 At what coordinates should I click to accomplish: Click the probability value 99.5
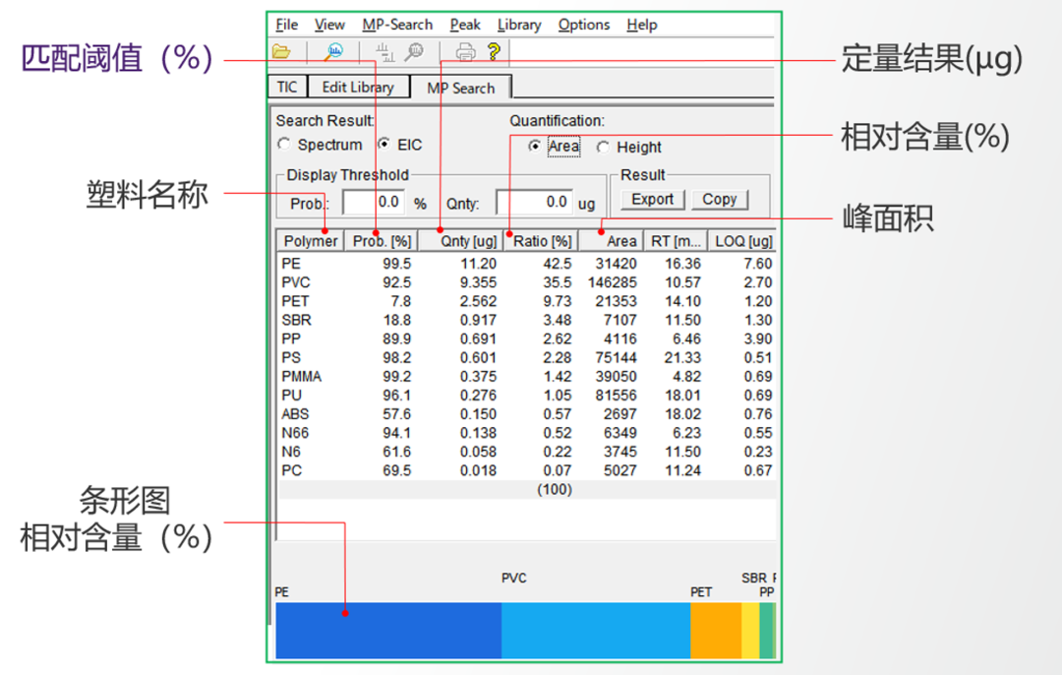[397, 264]
